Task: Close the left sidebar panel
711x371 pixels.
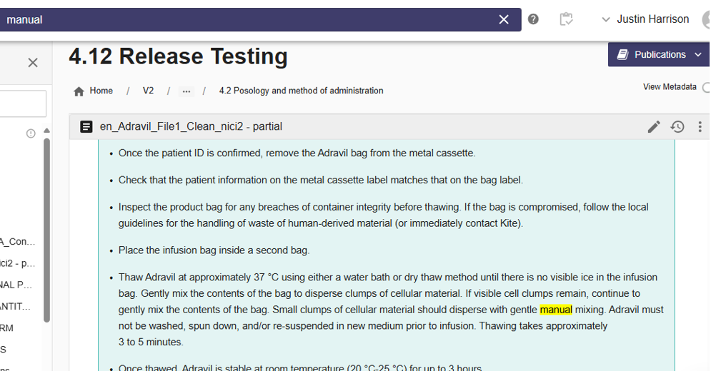Action: pyautogui.click(x=33, y=63)
